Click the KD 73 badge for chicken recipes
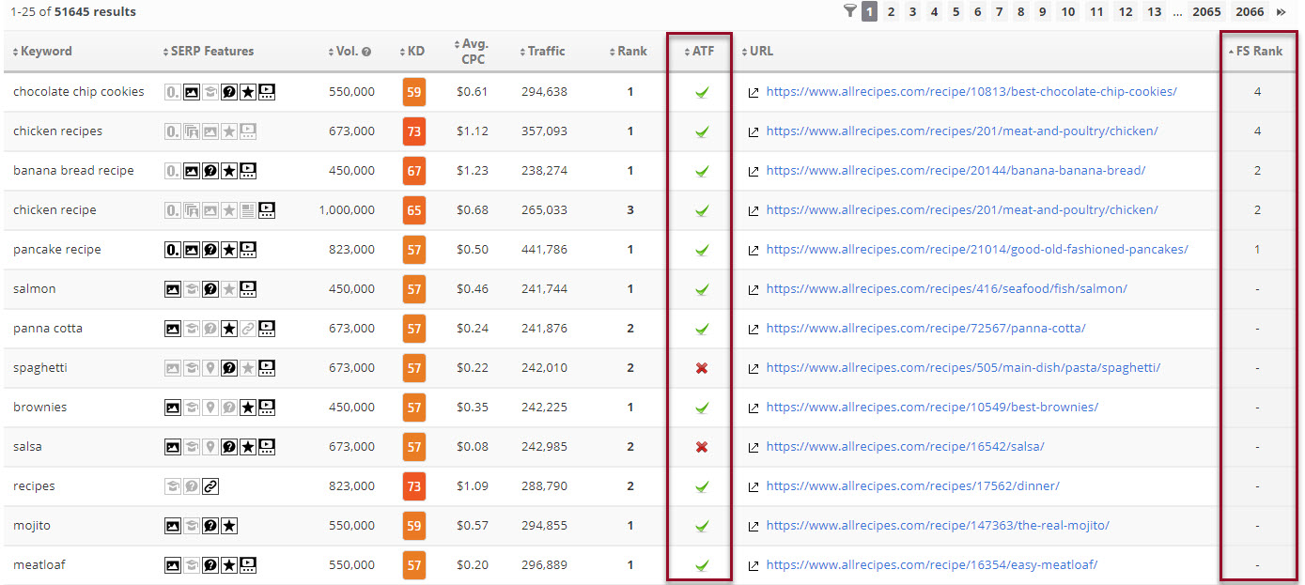This screenshot has width=1305, height=585. point(414,131)
